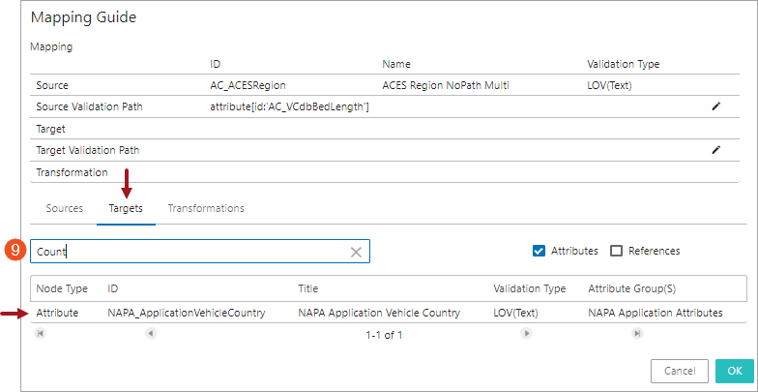The width and height of the screenshot is (758, 392).
Task: Select the Targets tab
Action: click(126, 208)
